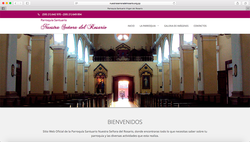Open the Facebook favorites bar icon
This screenshot has width=250, height=142.
point(3,9)
